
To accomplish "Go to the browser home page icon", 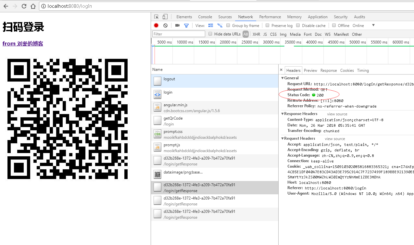I will point(33,6).
